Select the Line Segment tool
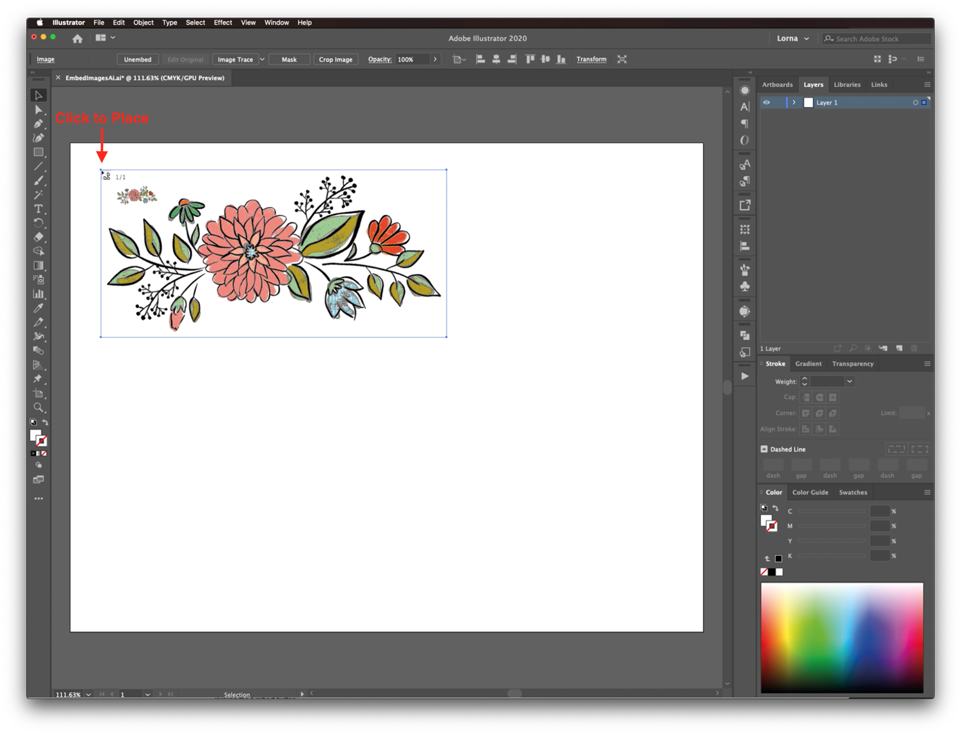The height and width of the screenshot is (734, 961). [x=38, y=167]
